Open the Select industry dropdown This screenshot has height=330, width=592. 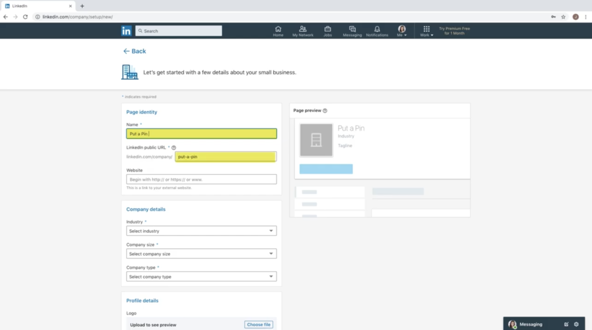pos(201,231)
